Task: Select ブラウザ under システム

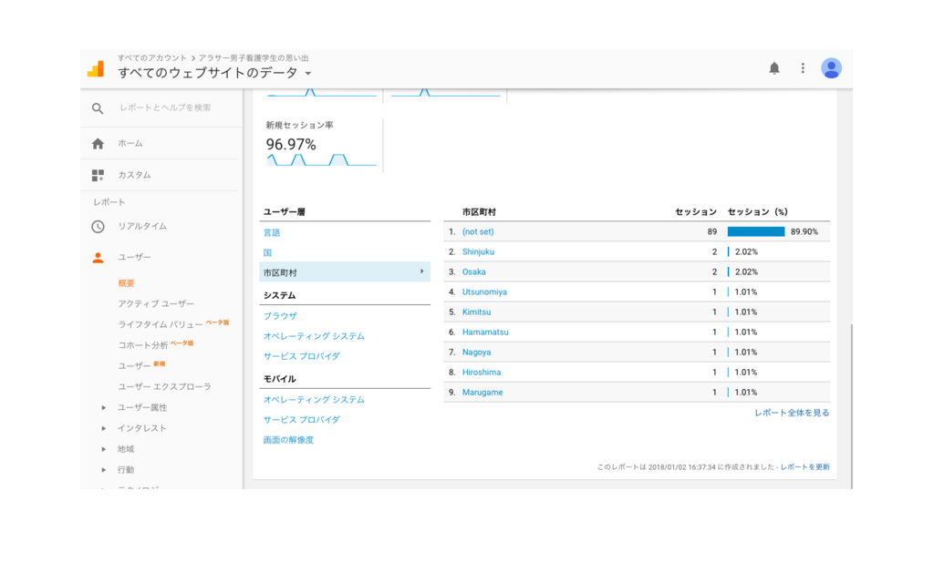Action: coord(280,316)
